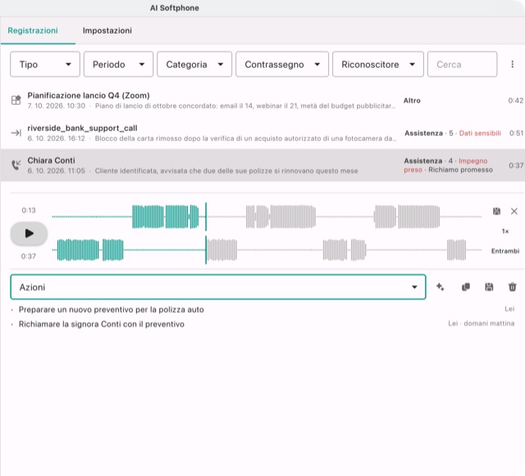Screen dimensions: 525x476
Task: Expand the Periodo filter dropdown
Action: click(x=118, y=64)
